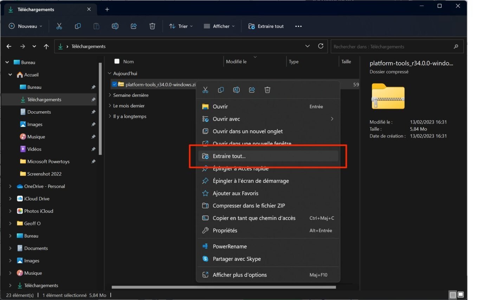Open the Afficher dropdown
The height and width of the screenshot is (300, 478).
coord(219,26)
